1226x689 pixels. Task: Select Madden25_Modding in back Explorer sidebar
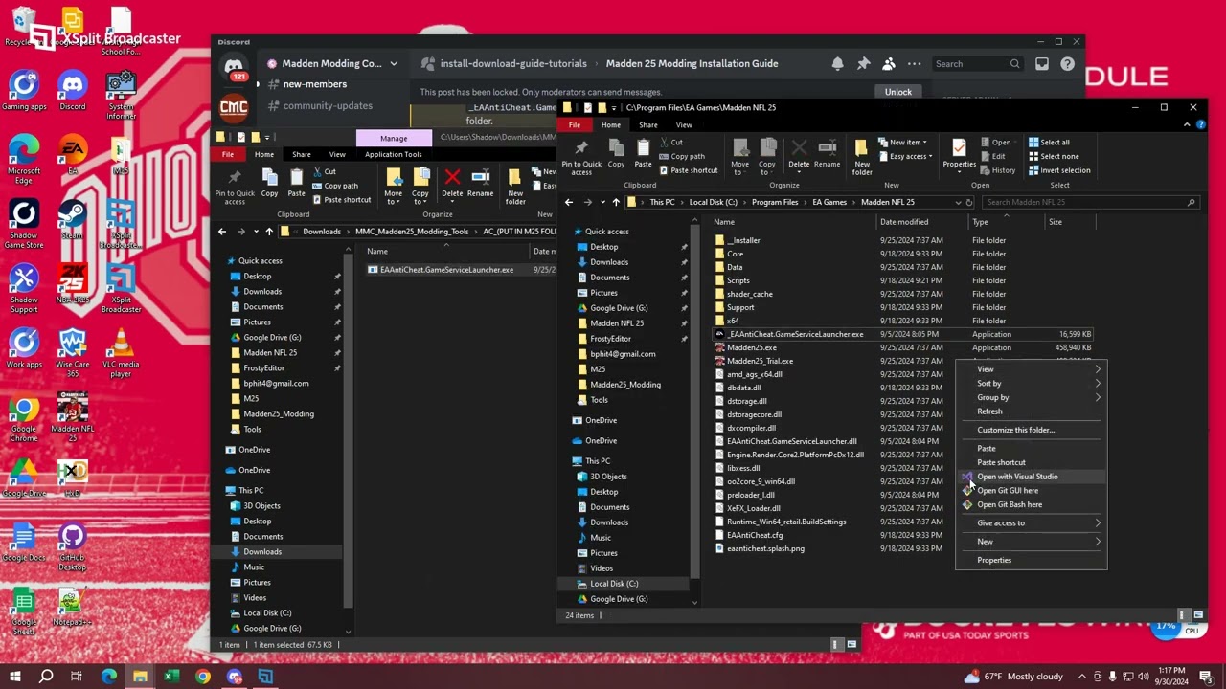tap(279, 414)
